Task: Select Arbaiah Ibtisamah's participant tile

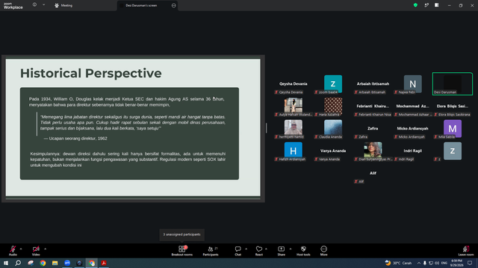Action: click(x=373, y=84)
